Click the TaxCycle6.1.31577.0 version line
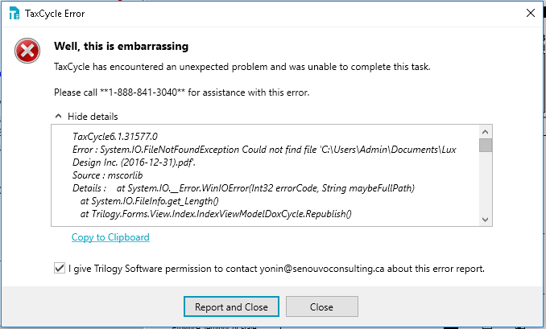The width and height of the screenshot is (546, 329). point(115,136)
